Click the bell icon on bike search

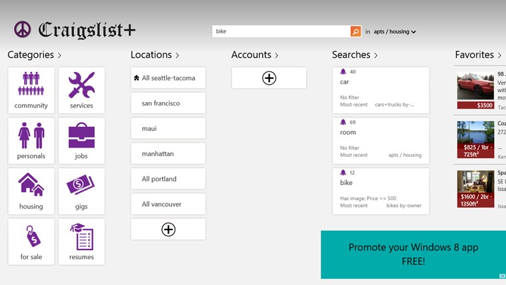pos(343,172)
